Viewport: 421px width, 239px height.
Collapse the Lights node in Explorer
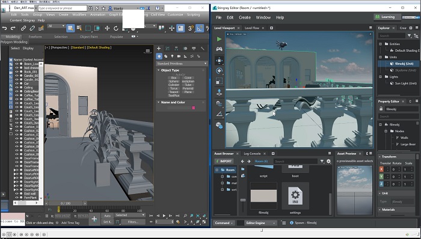pos(381,77)
